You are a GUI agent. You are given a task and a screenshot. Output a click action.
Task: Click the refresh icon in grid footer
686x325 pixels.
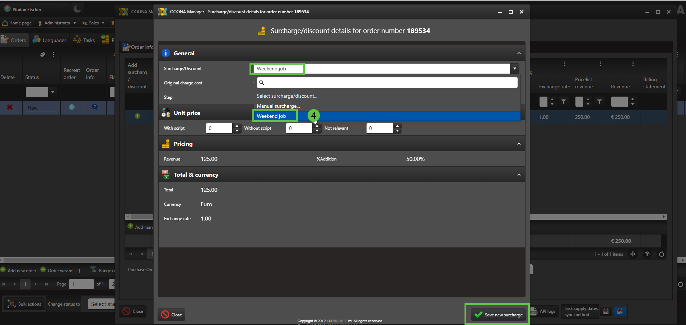point(661,254)
